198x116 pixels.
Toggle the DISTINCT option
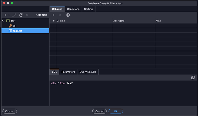tap(41, 15)
